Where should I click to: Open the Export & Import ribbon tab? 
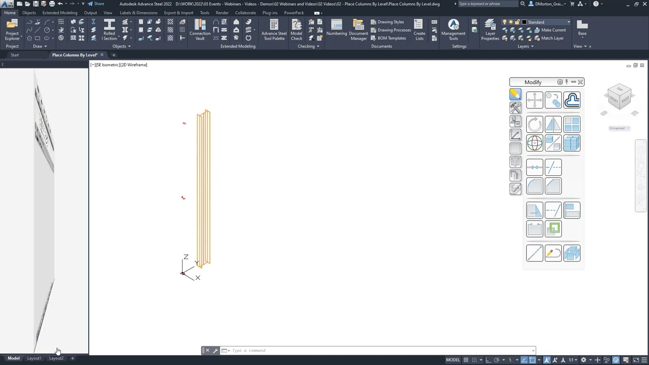click(x=178, y=13)
